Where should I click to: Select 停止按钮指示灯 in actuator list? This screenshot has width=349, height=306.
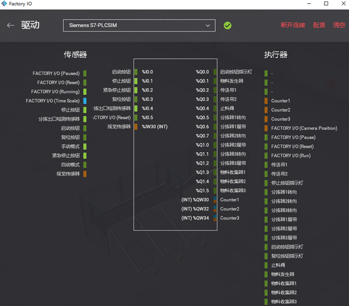[287, 183]
